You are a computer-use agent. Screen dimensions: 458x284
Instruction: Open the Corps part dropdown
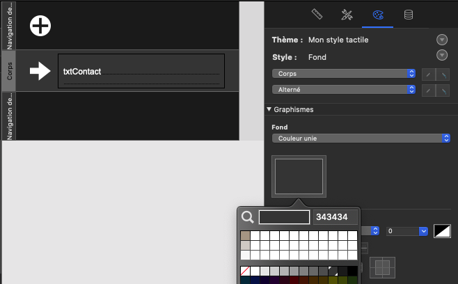pos(343,73)
